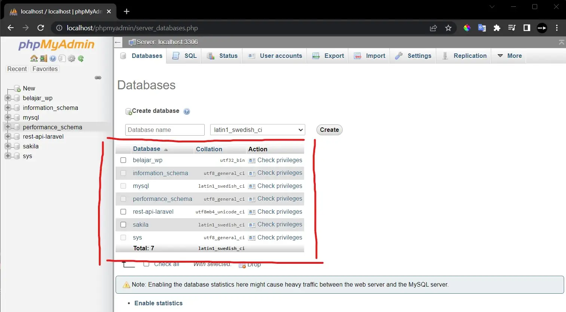Expand rest-api-laravel tree node
This screenshot has height=312, width=566.
coord(7,136)
